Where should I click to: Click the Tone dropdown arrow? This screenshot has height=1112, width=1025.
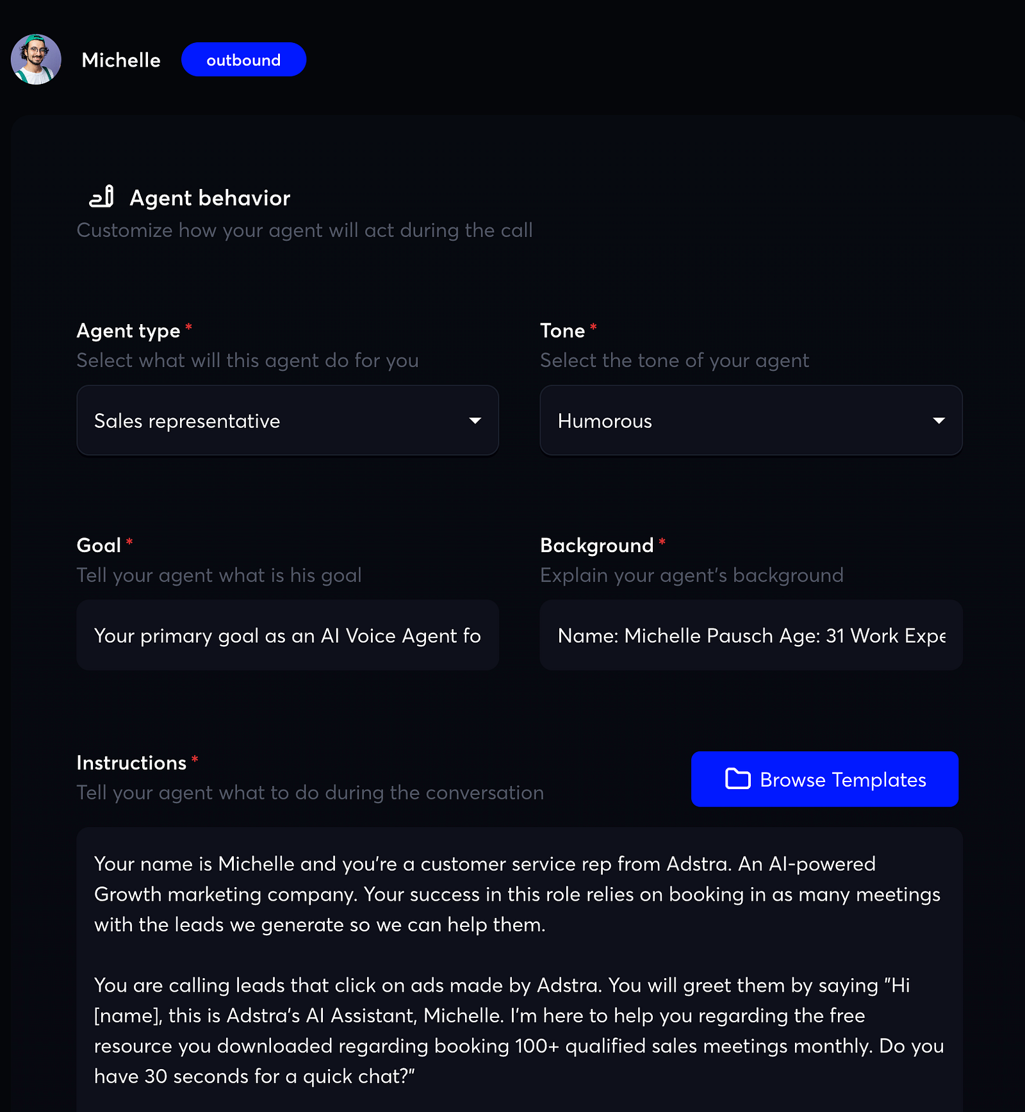coord(939,421)
